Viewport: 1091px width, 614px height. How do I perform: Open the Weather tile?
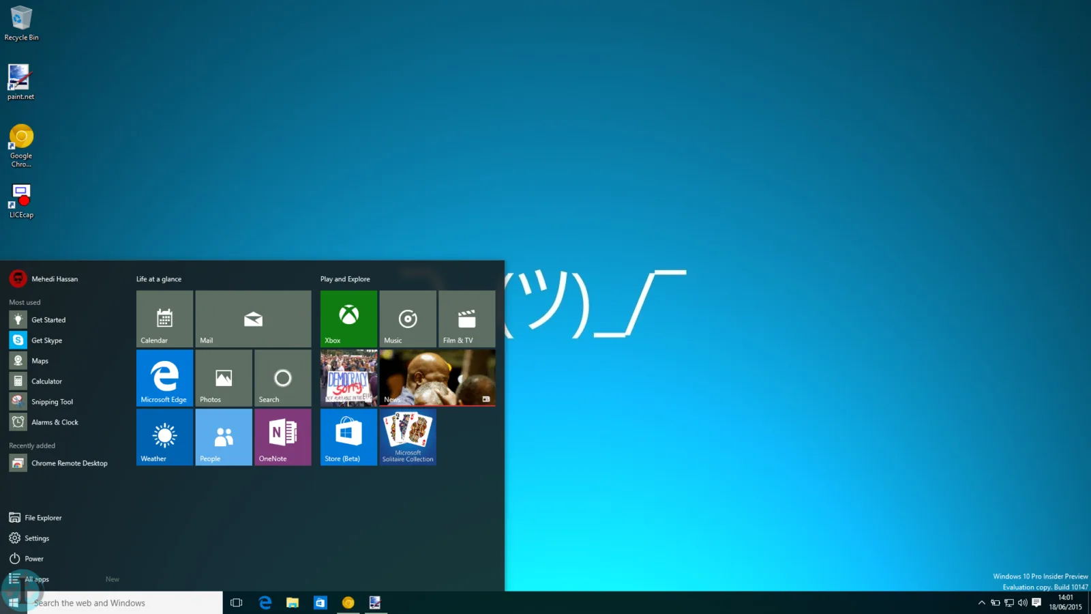pos(164,437)
